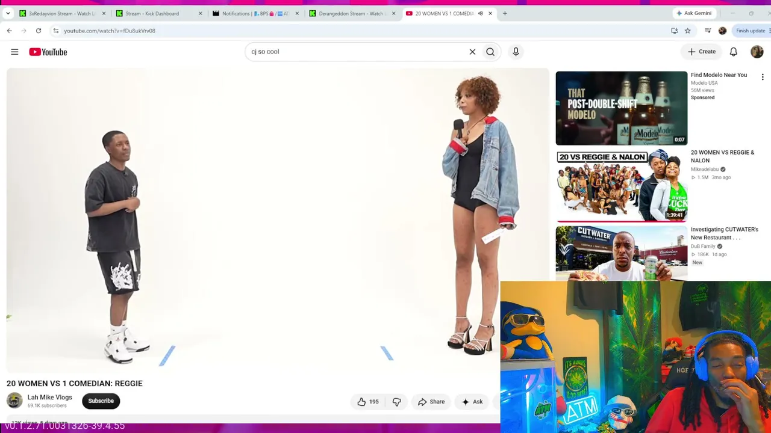771x433 pixels.
Task: Like the video with thumbs up
Action: 367,402
